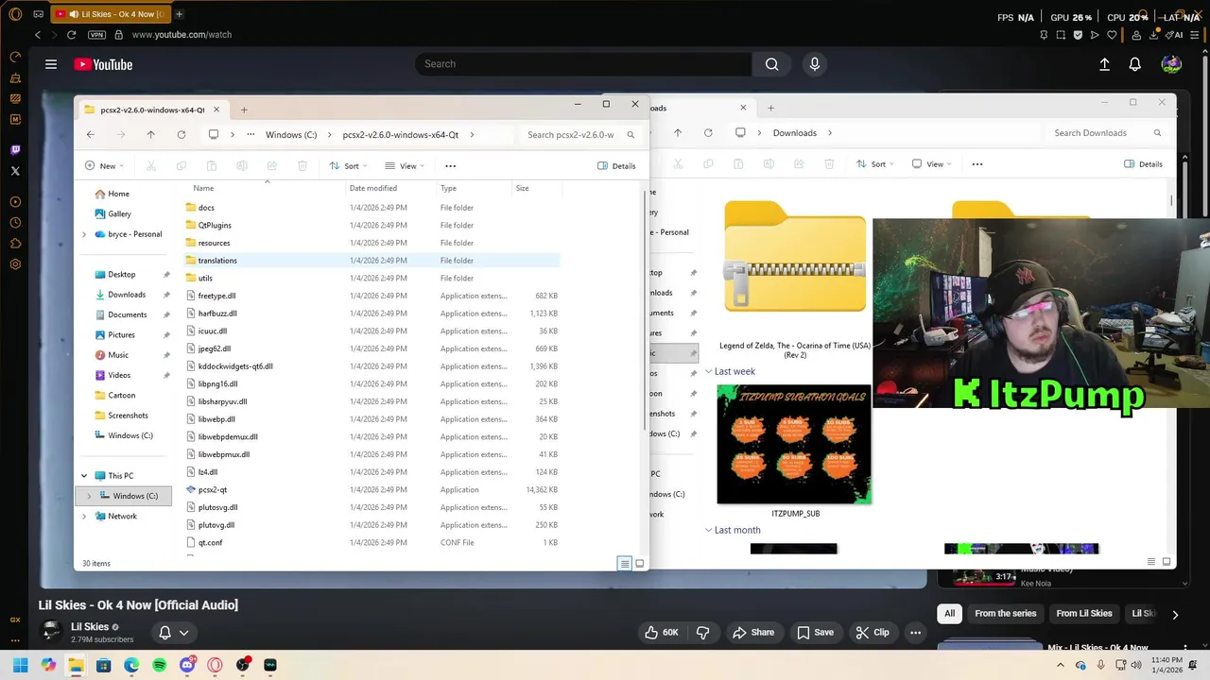Open the Opera downloads icon
Screen dimensions: 1210x680
(x=1155, y=35)
